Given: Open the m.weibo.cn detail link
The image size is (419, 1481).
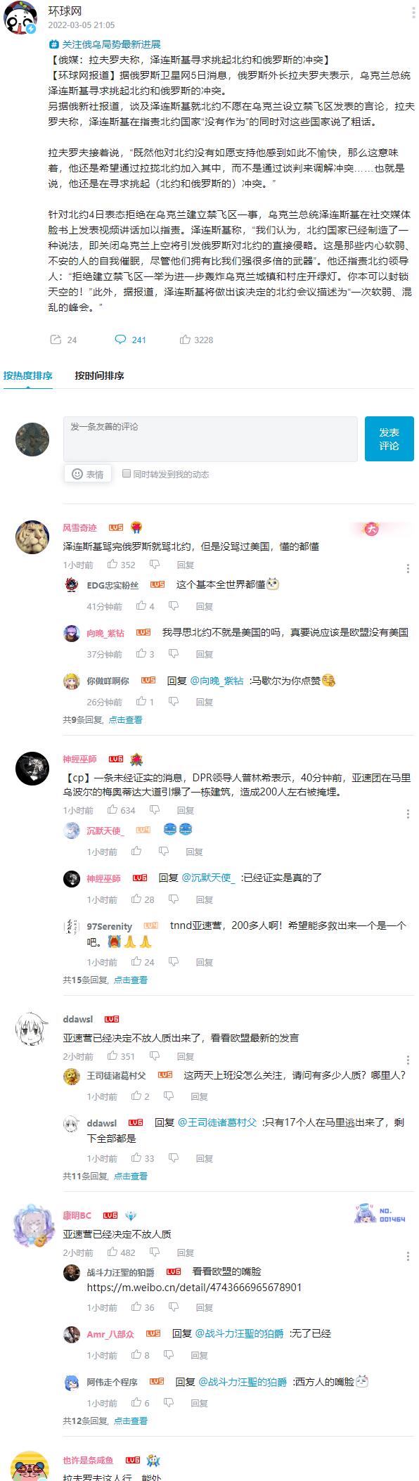Looking at the screenshot, I should coord(194,1287).
